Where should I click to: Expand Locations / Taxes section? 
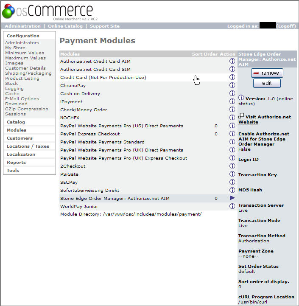tap(28, 146)
